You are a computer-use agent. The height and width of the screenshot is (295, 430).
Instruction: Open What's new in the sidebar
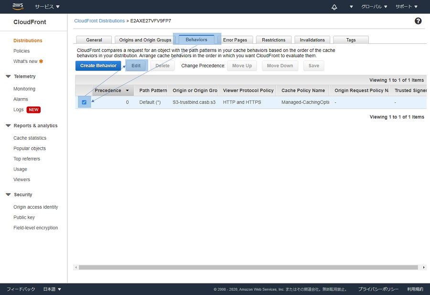pos(25,61)
